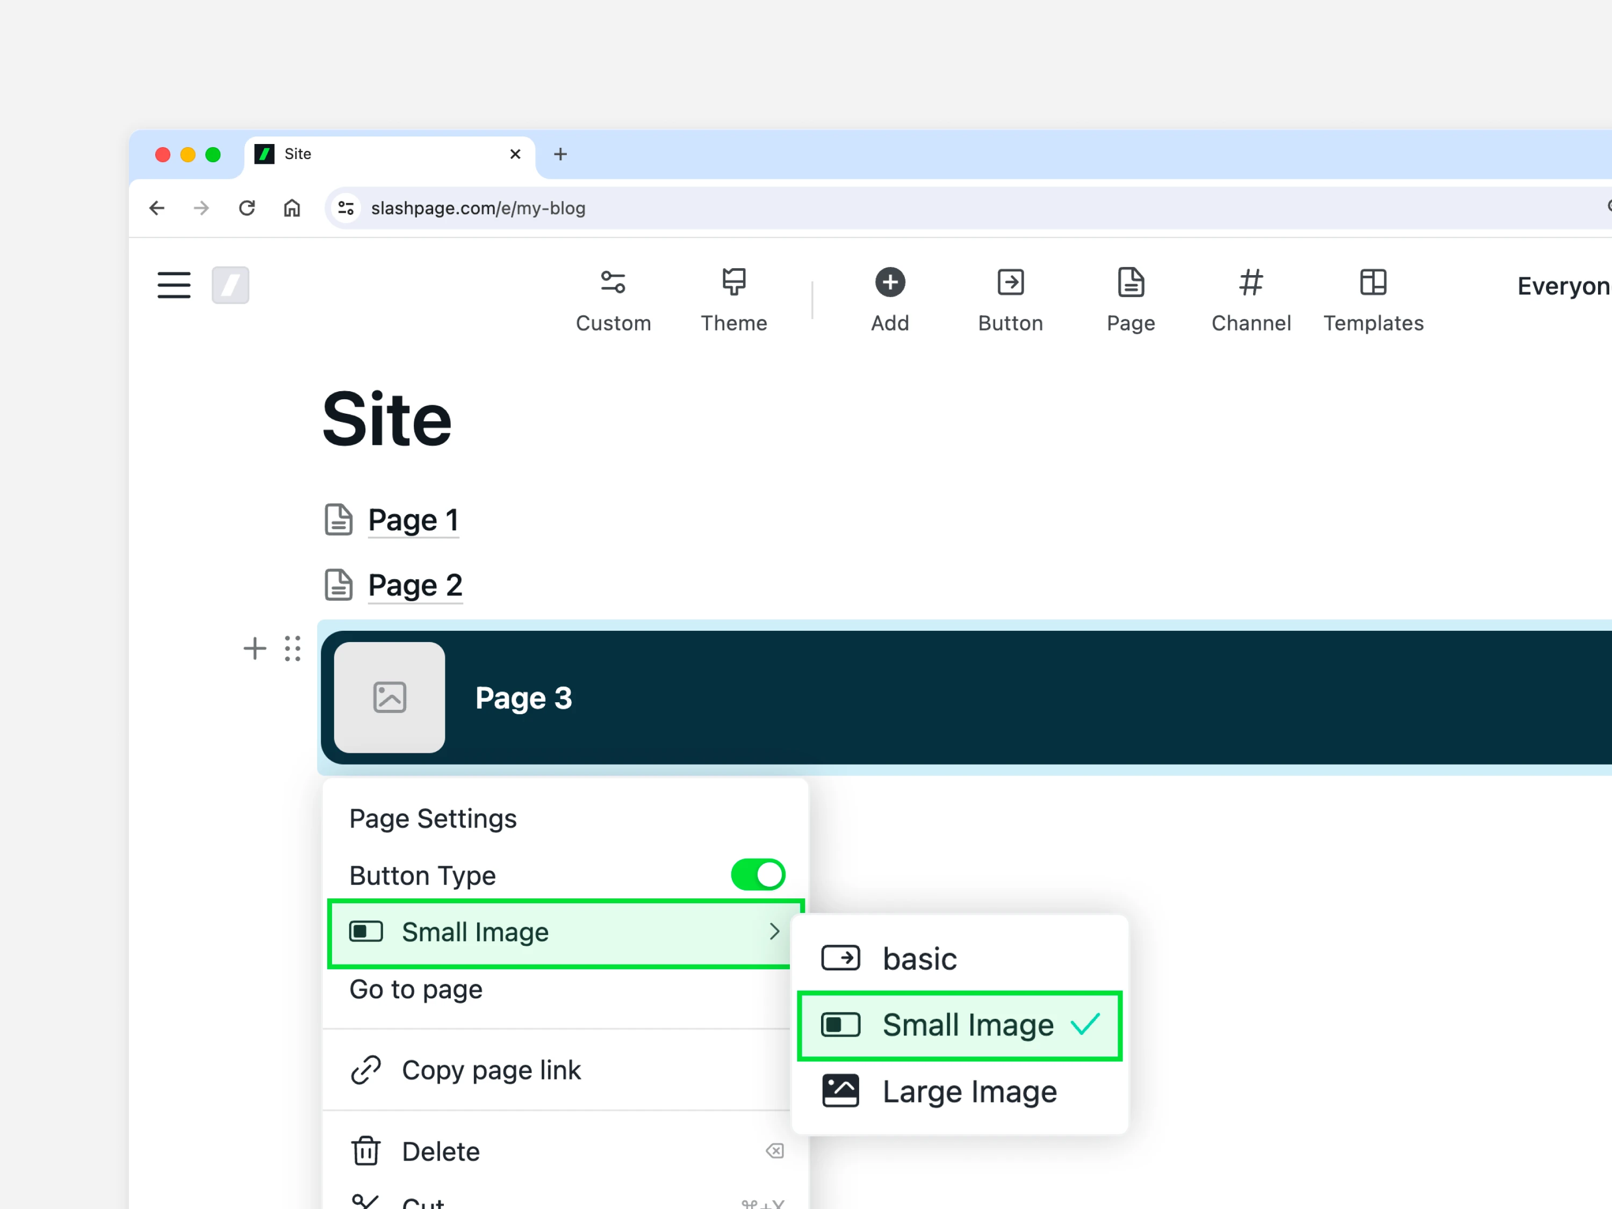Open the Page 2 link
The height and width of the screenshot is (1209, 1612).
click(415, 585)
